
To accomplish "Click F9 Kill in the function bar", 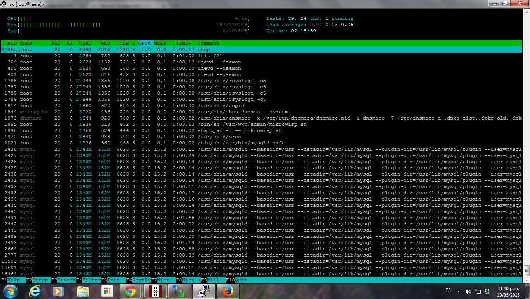I will 213,280.
